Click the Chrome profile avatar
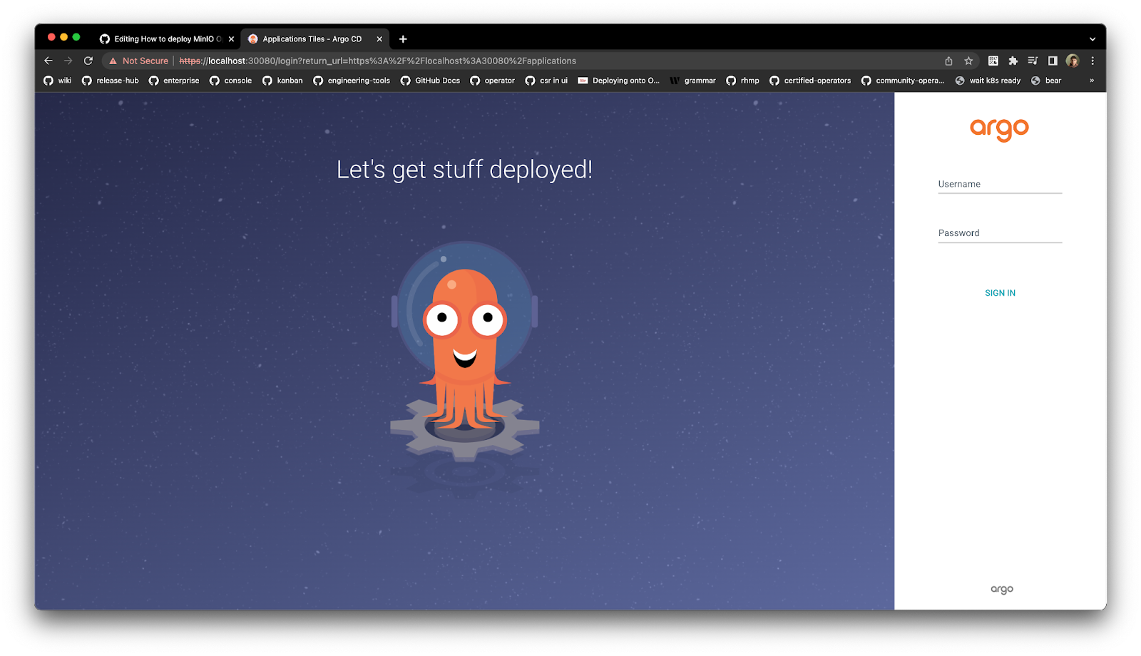The height and width of the screenshot is (656, 1141). coord(1073,61)
